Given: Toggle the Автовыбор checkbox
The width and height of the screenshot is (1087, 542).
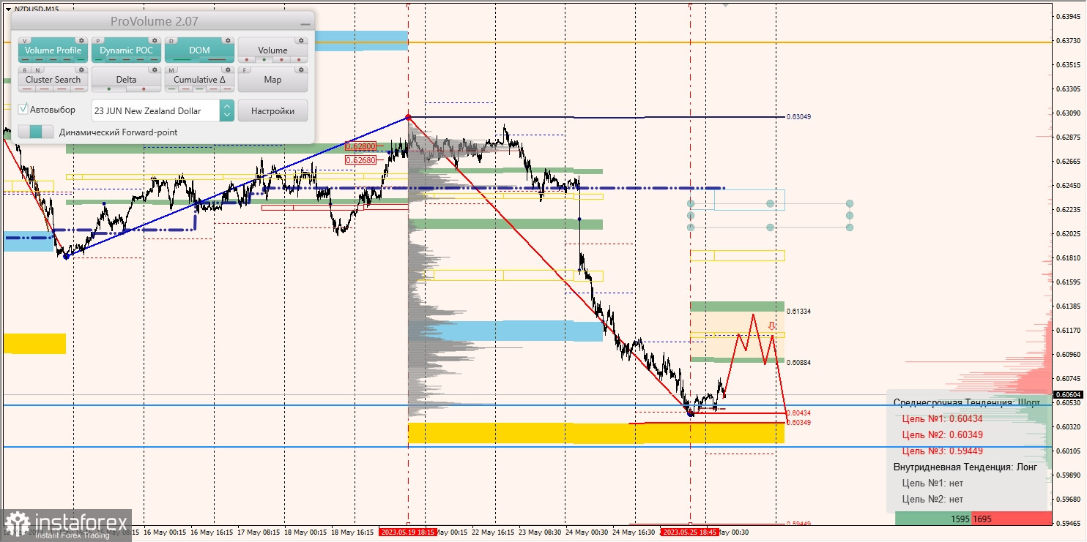Looking at the screenshot, I should point(23,109).
